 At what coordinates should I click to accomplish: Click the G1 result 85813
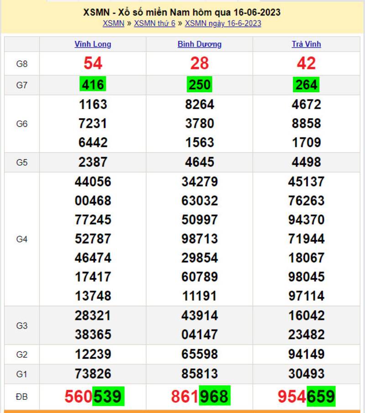pos(199,374)
